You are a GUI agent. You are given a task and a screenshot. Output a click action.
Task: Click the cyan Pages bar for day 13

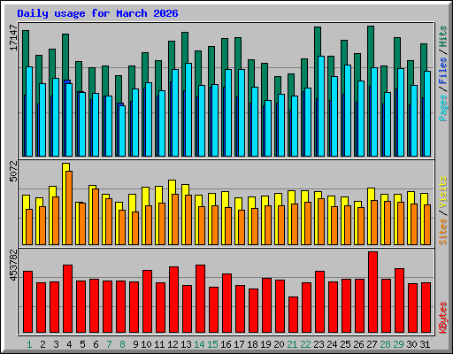pos(188,110)
